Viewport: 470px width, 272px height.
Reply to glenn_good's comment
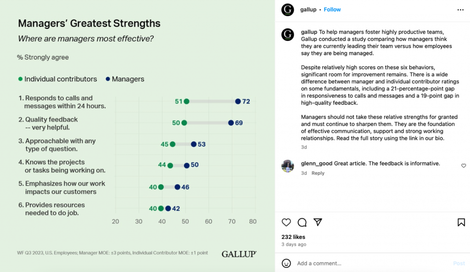317,173
